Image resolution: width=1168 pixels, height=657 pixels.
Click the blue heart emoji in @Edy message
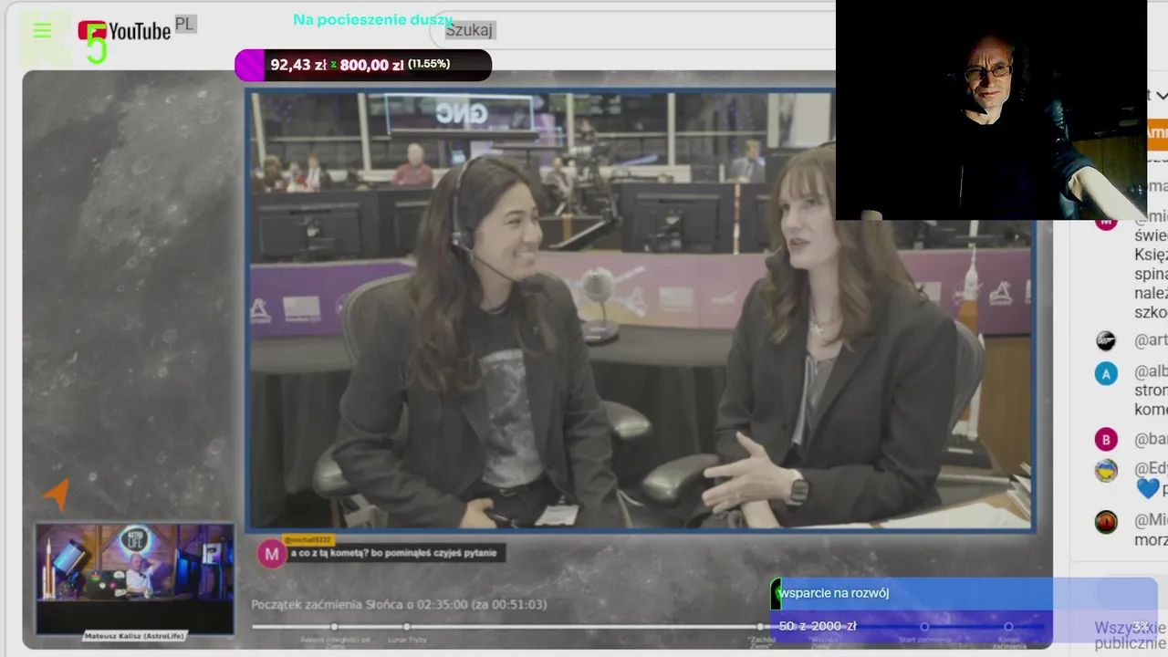1147,489
